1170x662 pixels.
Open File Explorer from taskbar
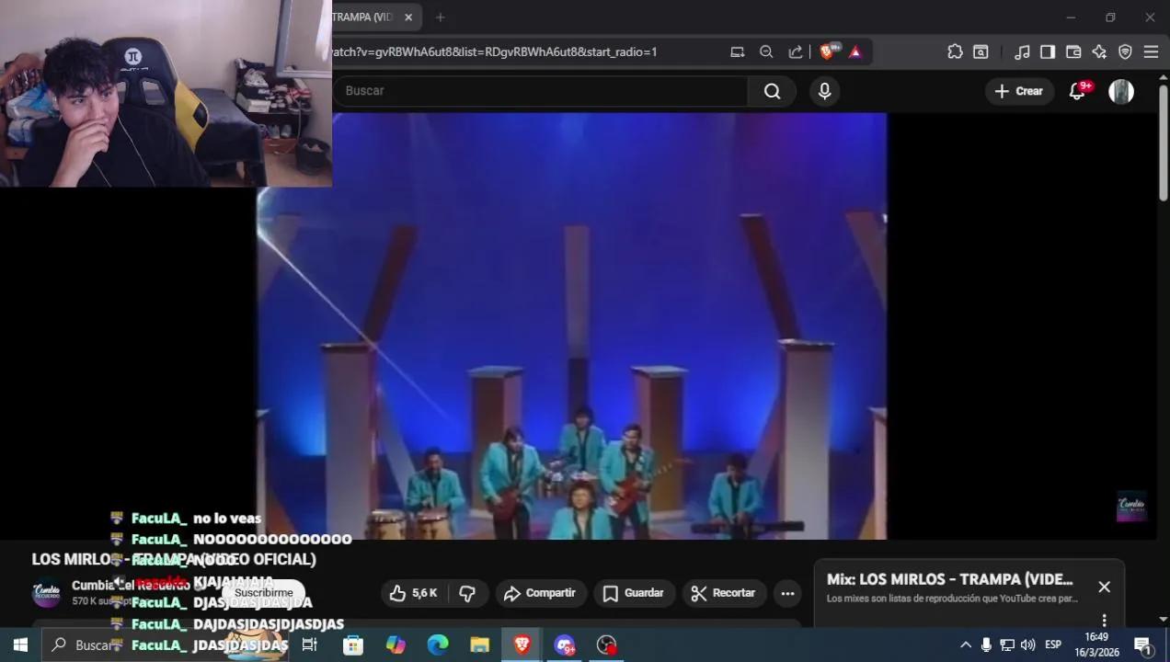click(x=480, y=645)
